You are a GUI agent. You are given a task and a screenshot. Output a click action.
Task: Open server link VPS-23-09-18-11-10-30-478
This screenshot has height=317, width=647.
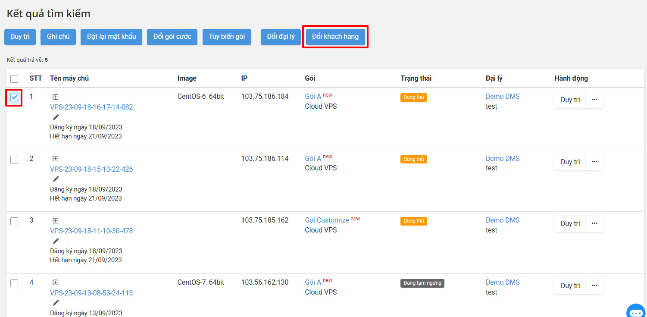point(91,231)
